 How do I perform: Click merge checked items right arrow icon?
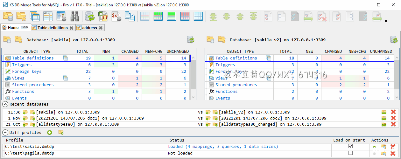(x=308, y=16)
